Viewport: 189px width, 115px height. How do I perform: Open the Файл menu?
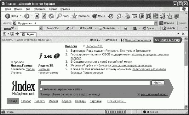click(x=8, y=9)
